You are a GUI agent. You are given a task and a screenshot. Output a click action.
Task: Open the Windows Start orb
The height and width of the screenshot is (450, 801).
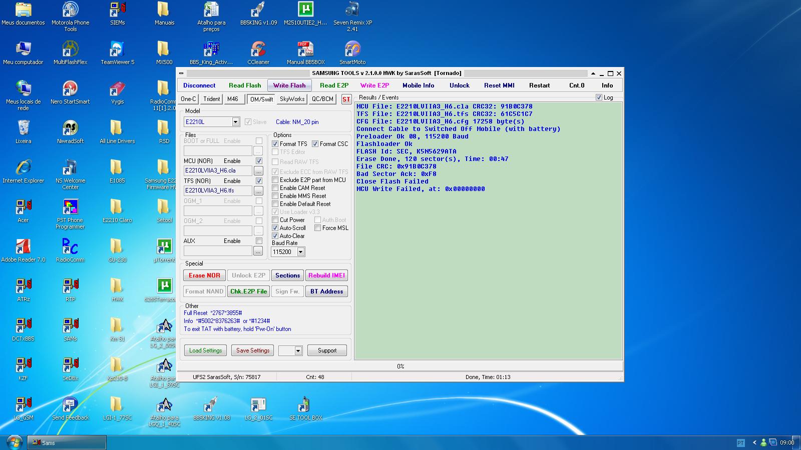(14, 442)
